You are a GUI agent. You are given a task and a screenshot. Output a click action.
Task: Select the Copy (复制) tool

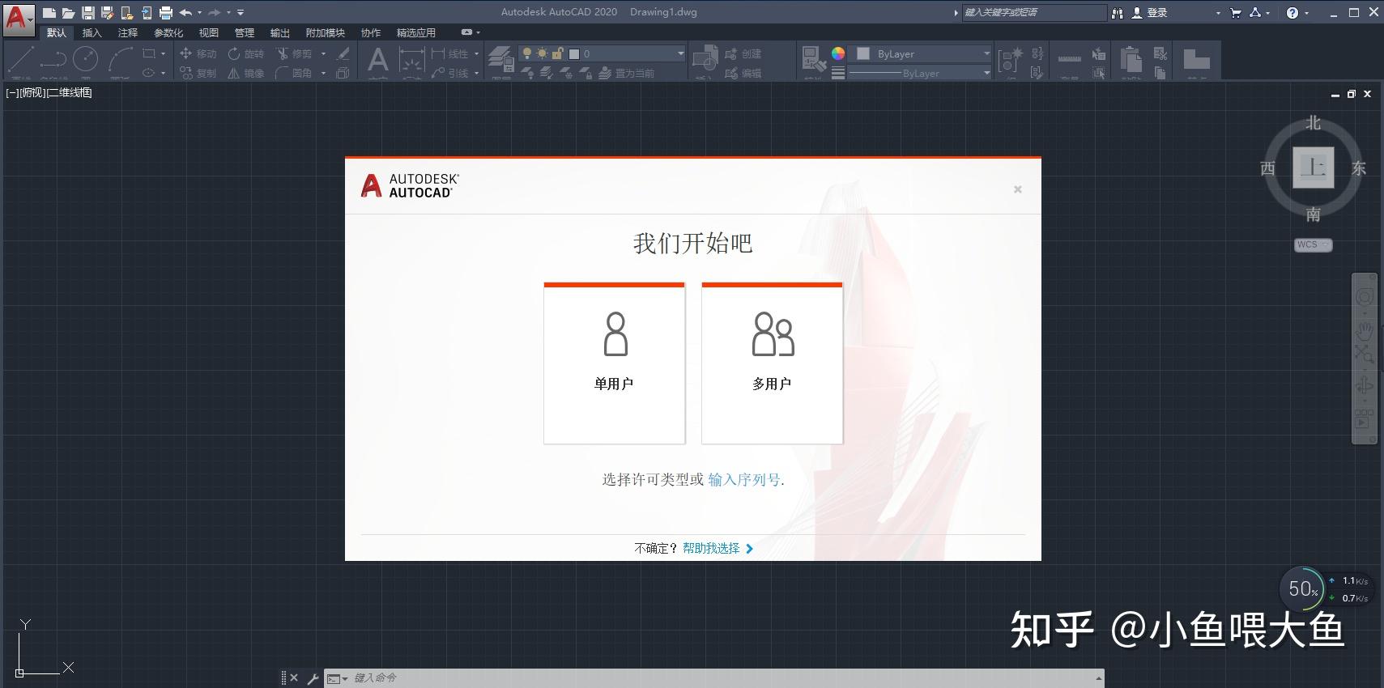tap(198, 73)
